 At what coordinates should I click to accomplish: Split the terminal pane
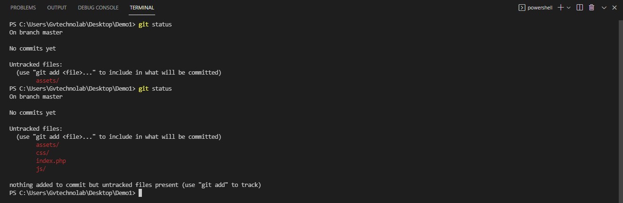coord(580,8)
